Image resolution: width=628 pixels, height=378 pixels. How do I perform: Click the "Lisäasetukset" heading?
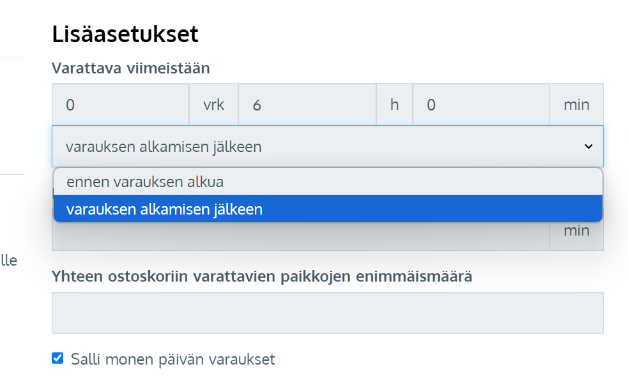[x=125, y=34]
